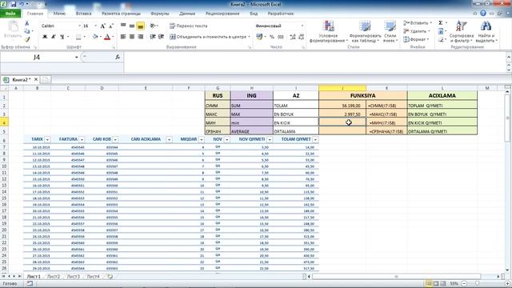Open the TOLAM QIYMET filter dropdown
The width and height of the screenshot is (512, 288).
(x=315, y=139)
